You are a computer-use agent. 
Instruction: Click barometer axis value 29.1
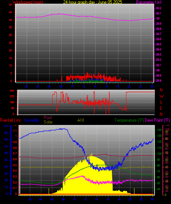click(x=159, y=65)
